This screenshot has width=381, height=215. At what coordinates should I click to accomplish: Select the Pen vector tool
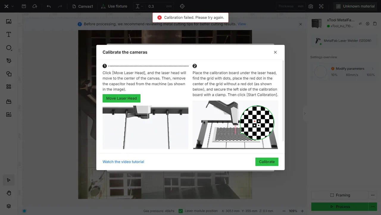[9, 61]
